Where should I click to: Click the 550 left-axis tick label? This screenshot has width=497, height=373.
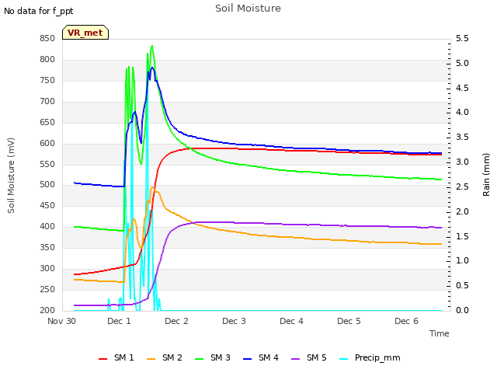[47, 164]
